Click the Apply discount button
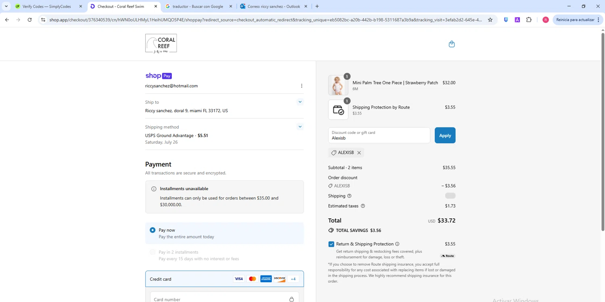The height and width of the screenshot is (302, 605). click(445, 136)
